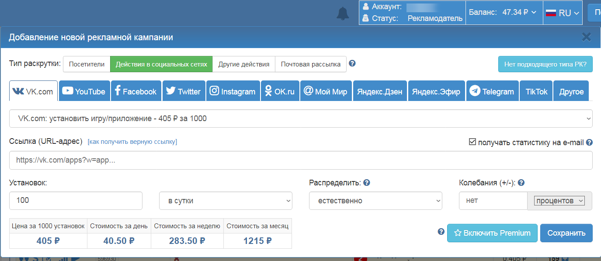Select Посетители promotion type

tap(87, 64)
